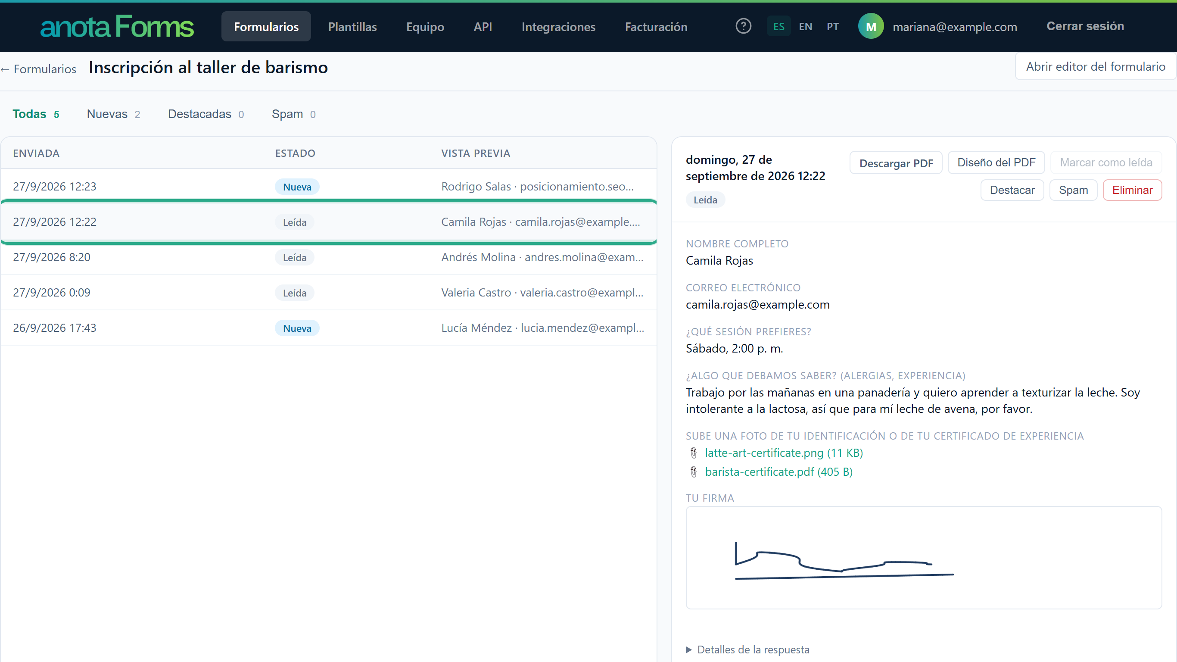Click Descargar PDF button
The width and height of the screenshot is (1177, 662).
tap(896, 163)
